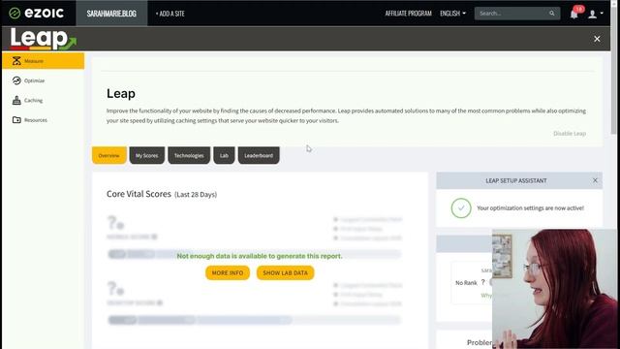Open the Affiliate Program link
The width and height of the screenshot is (620, 349).
pos(408,14)
